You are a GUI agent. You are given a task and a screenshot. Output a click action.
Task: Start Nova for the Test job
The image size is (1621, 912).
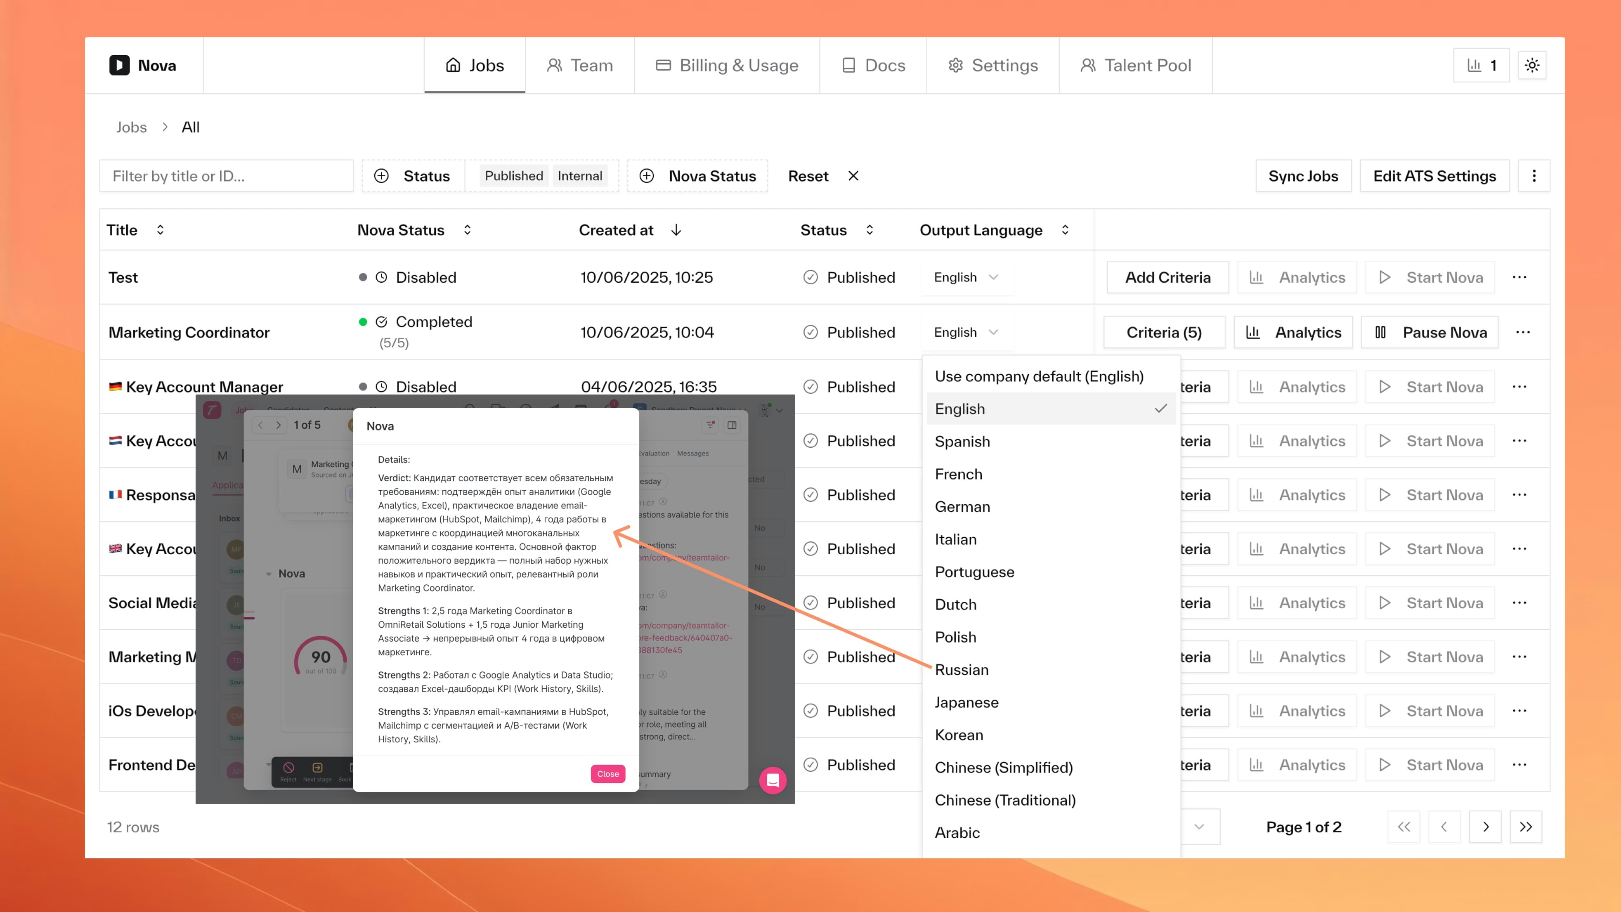coord(1430,277)
